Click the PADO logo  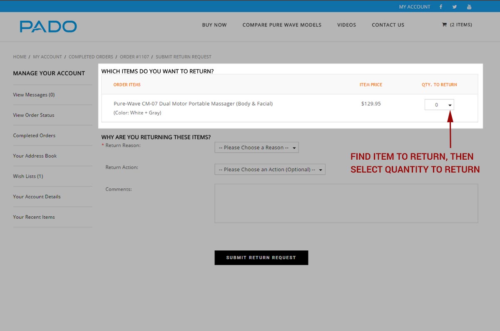click(x=48, y=27)
